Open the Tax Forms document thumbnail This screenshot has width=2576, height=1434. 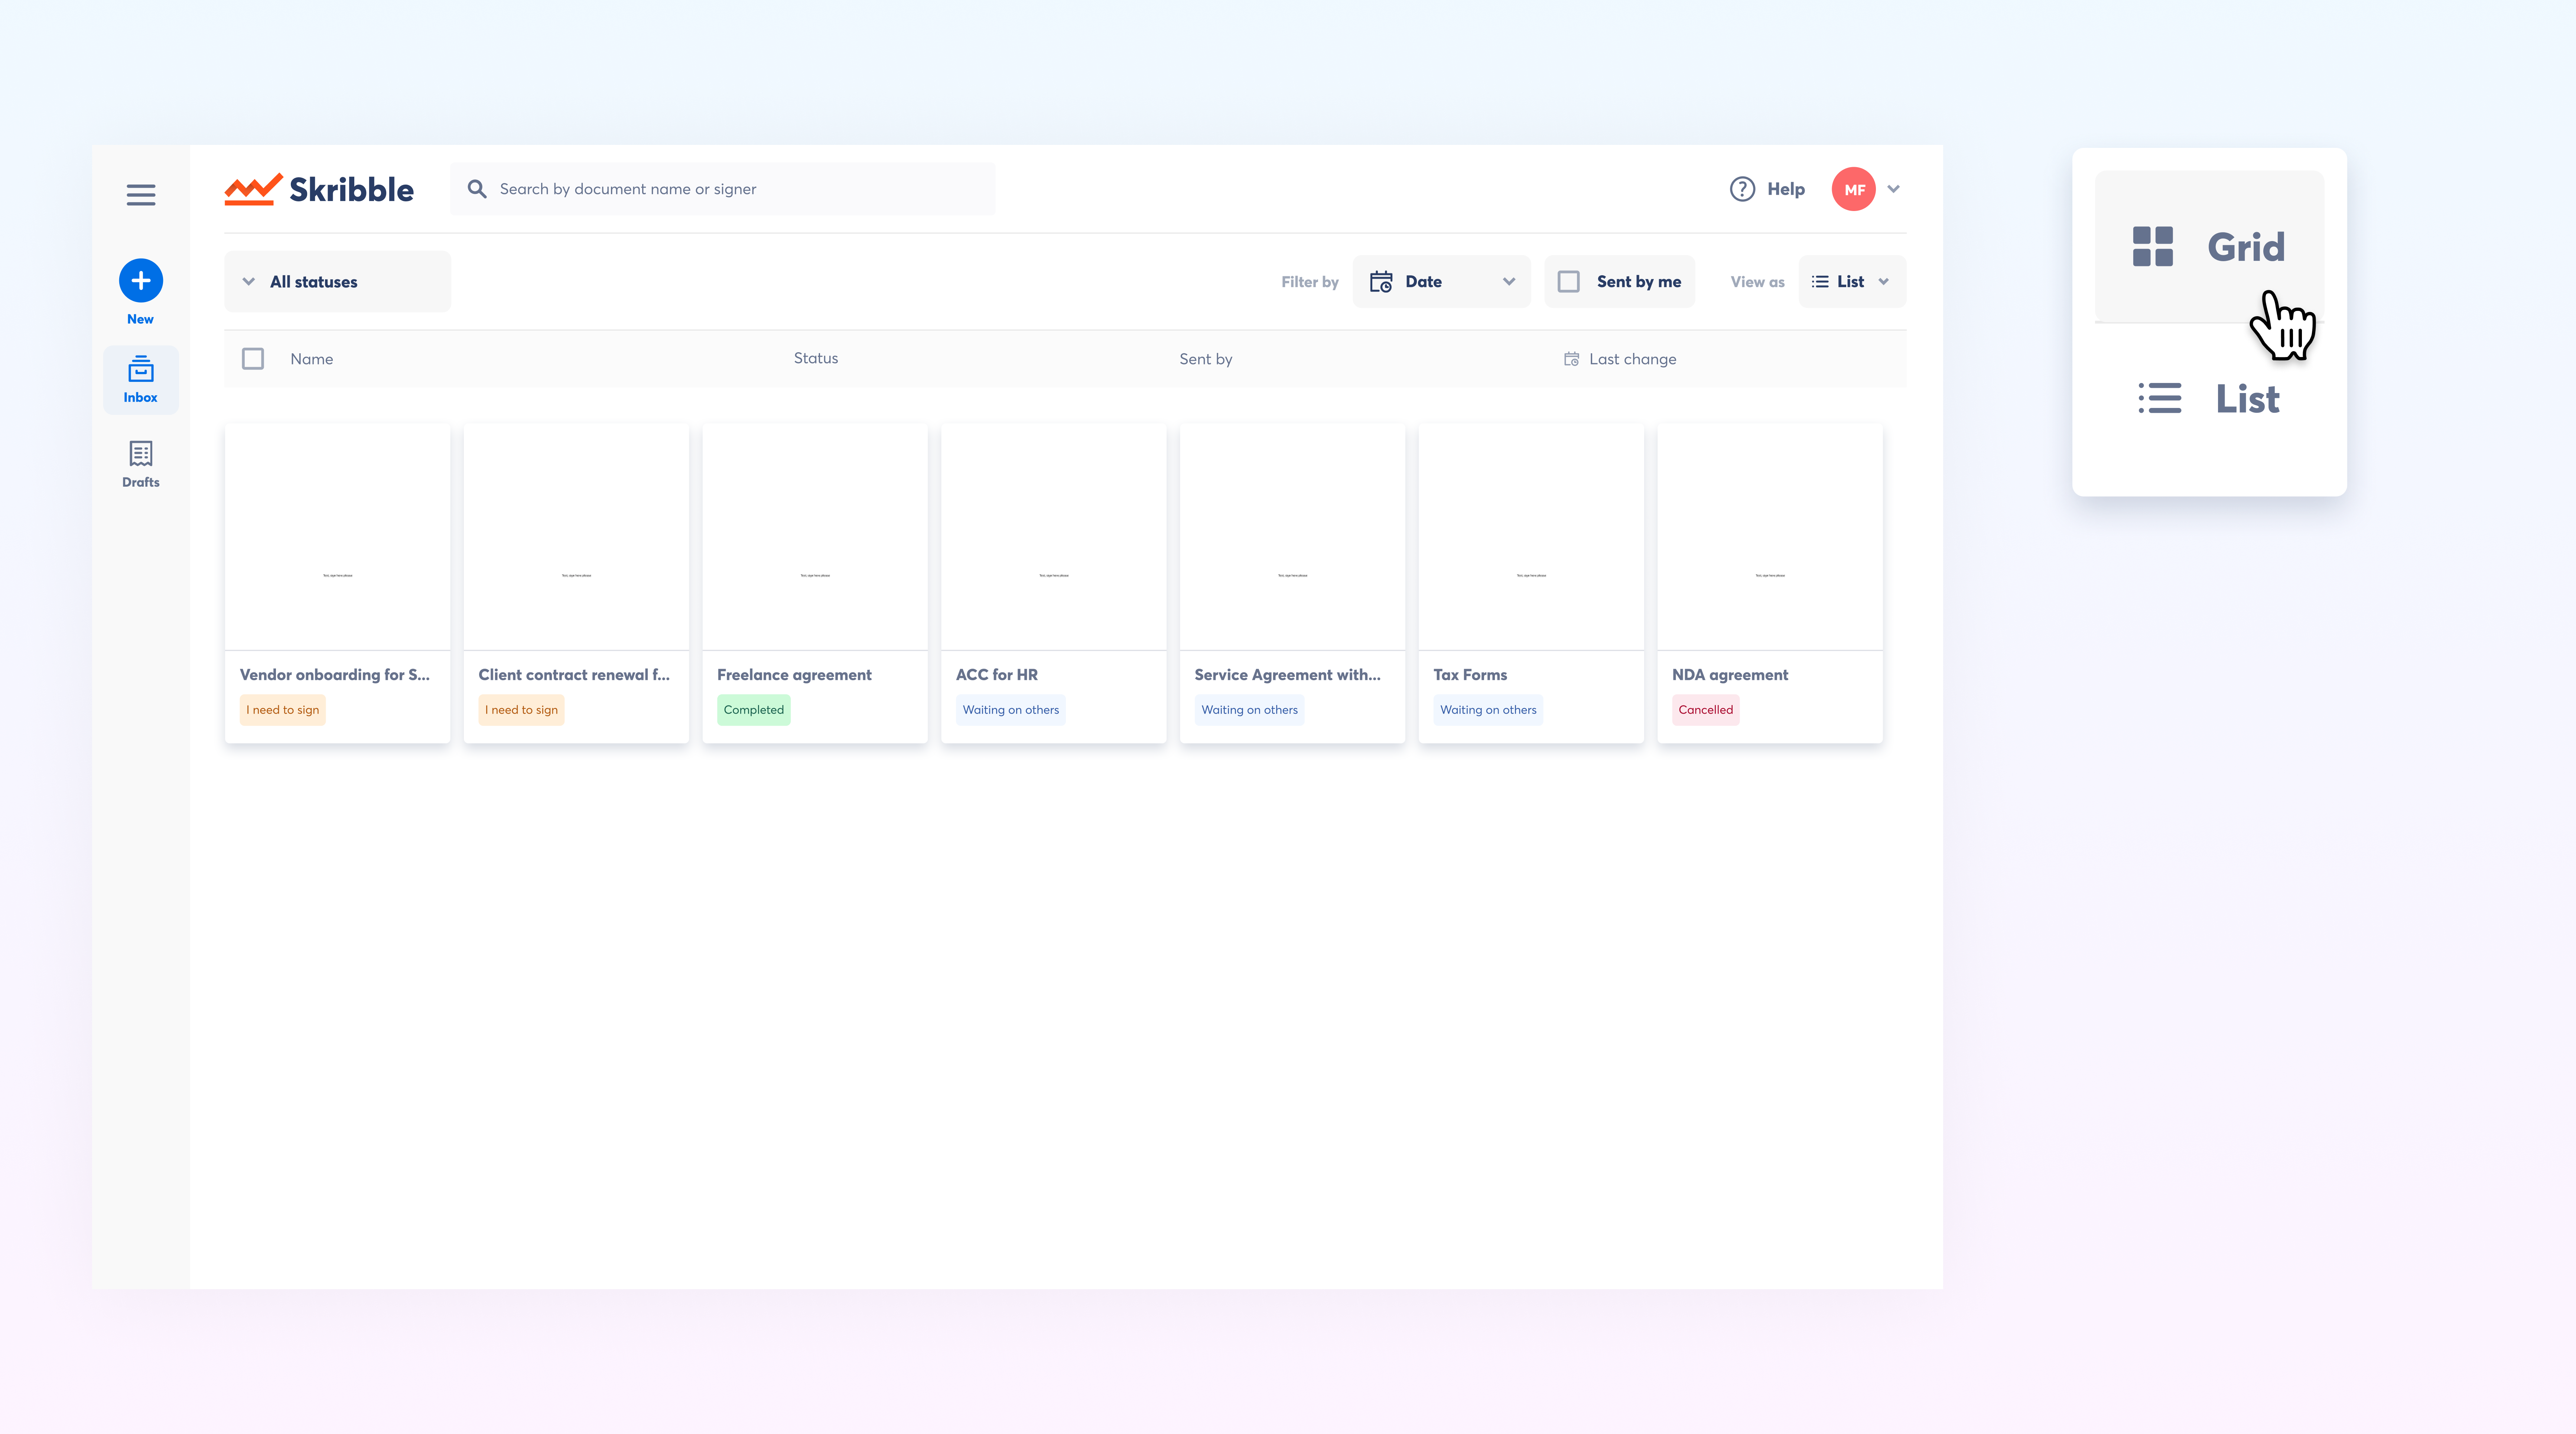(1531, 537)
